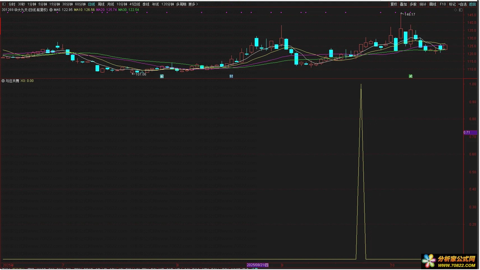The image size is (480, 270).
Task: Click the 统计 statistics button
Action: (423, 4)
